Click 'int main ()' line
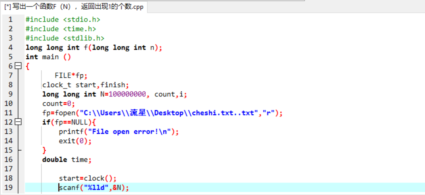The width and height of the screenshot is (425, 195). [x=48, y=57]
